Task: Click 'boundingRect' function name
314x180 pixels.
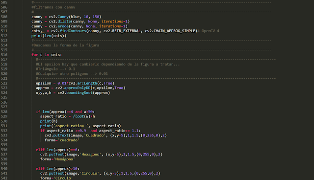Action: (x=79, y=93)
